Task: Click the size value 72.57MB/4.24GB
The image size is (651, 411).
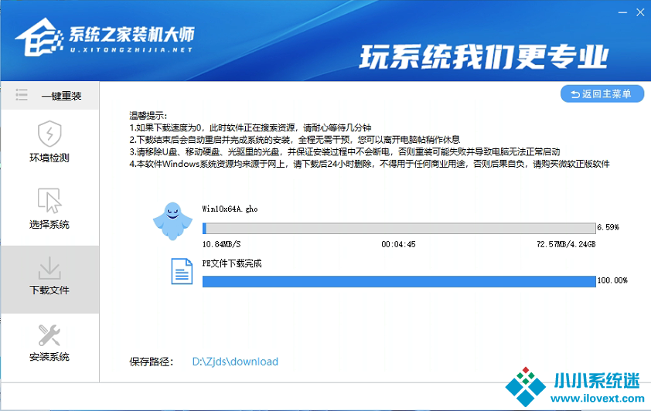Action: [x=566, y=244]
